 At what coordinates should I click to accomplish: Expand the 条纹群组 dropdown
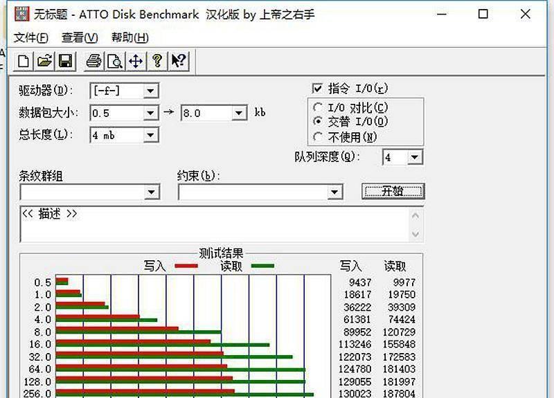152,192
